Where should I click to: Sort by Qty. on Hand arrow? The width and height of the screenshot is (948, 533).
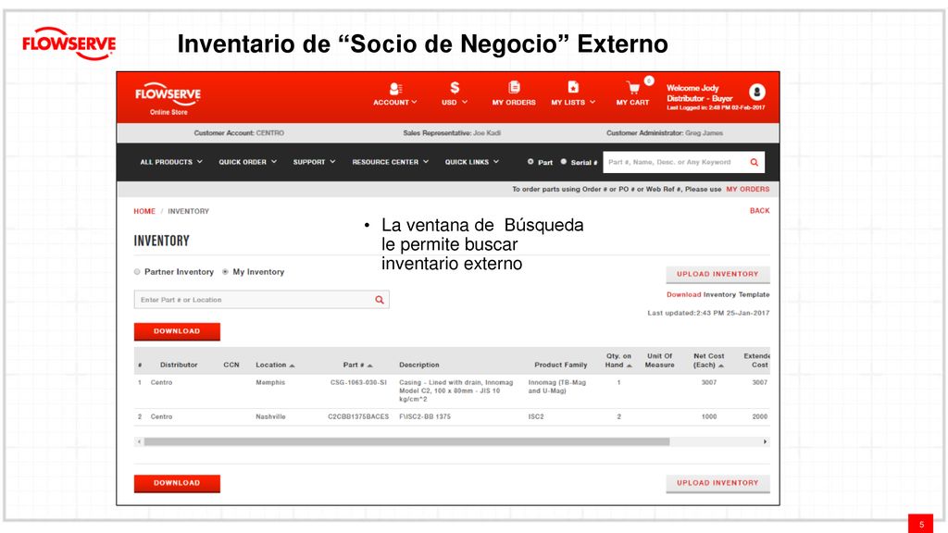click(630, 366)
